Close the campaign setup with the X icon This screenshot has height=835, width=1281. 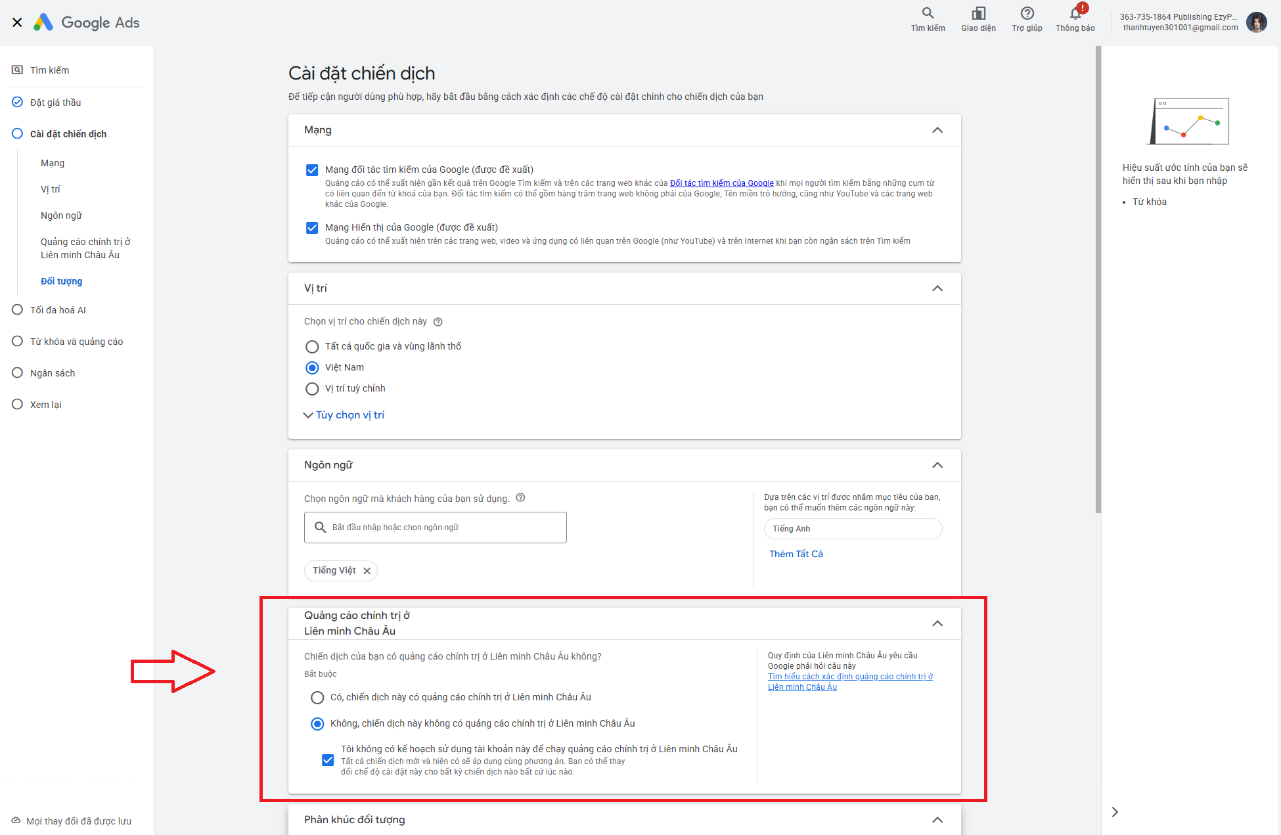pos(18,22)
